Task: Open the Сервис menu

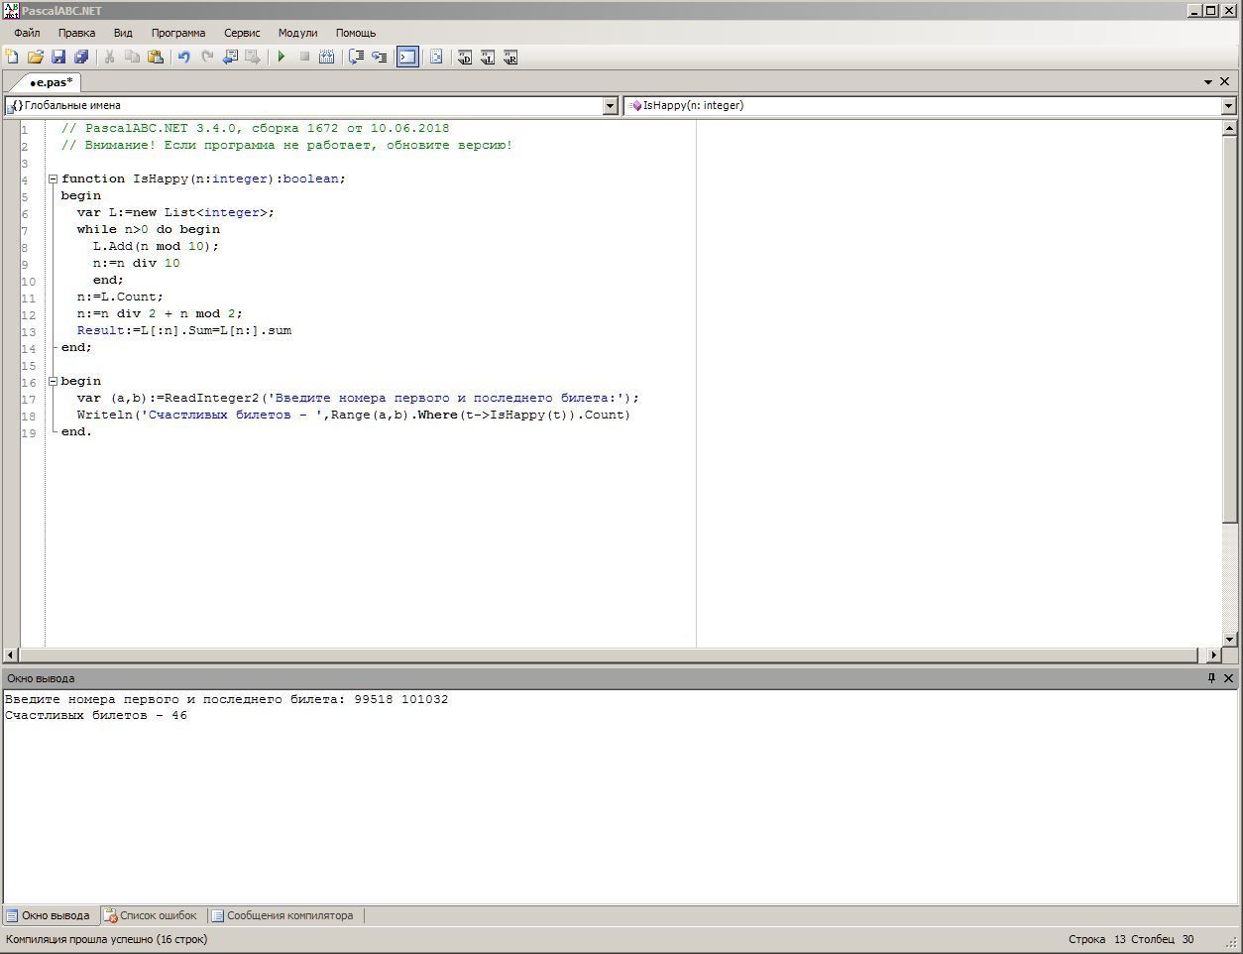Action: [242, 33]
